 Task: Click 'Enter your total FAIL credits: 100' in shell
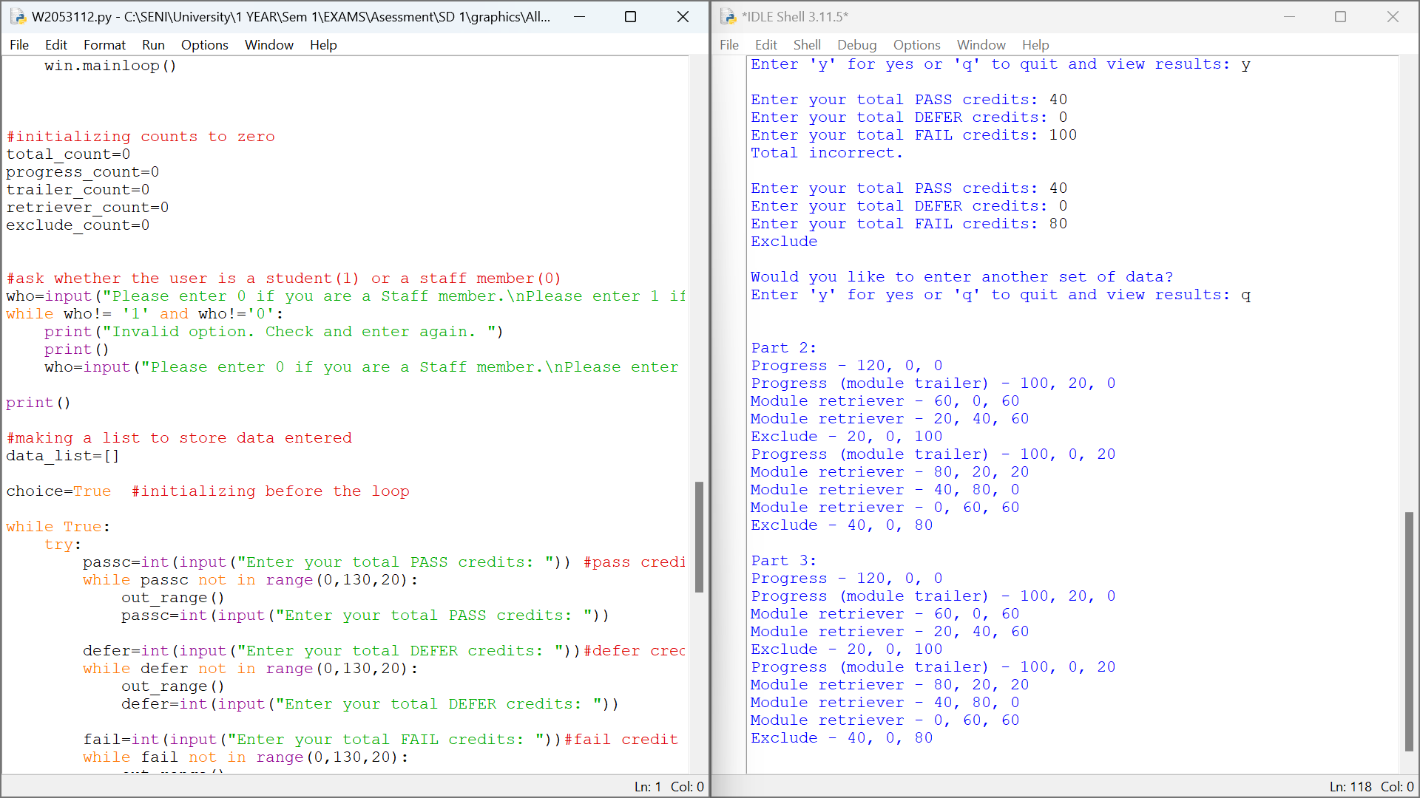point(914,135)
